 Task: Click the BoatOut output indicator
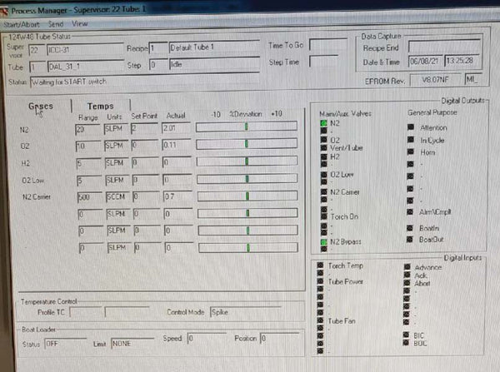tap(410, 239)
